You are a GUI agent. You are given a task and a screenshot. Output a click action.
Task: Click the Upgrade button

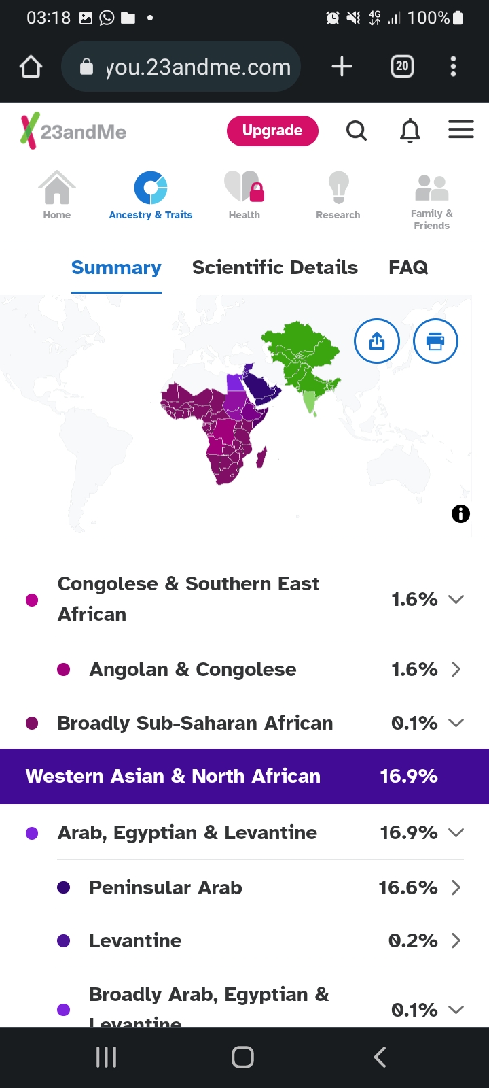pos(272,131)
